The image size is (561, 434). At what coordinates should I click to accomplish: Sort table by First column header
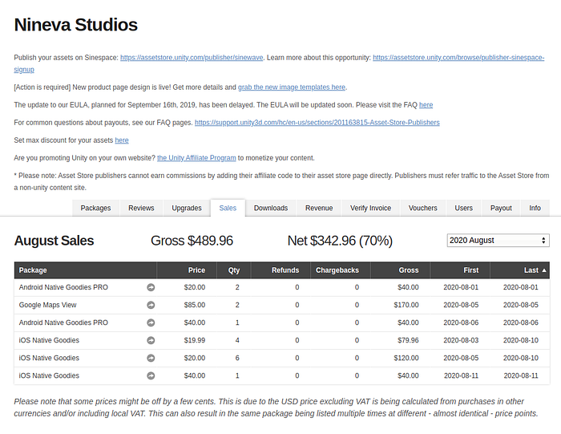pos(460,270)
